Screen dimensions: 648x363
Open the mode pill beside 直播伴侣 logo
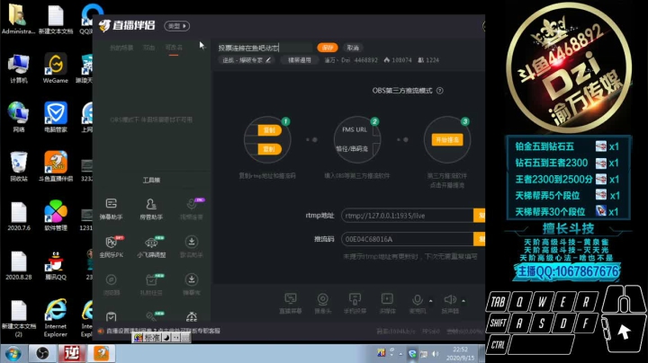click(177, 25)
